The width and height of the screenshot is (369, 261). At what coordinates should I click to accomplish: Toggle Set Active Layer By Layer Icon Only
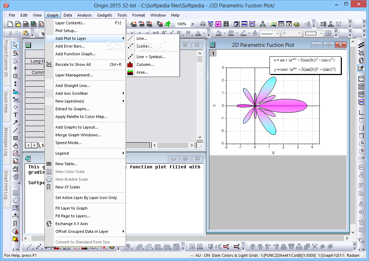(x=85, y=198)
